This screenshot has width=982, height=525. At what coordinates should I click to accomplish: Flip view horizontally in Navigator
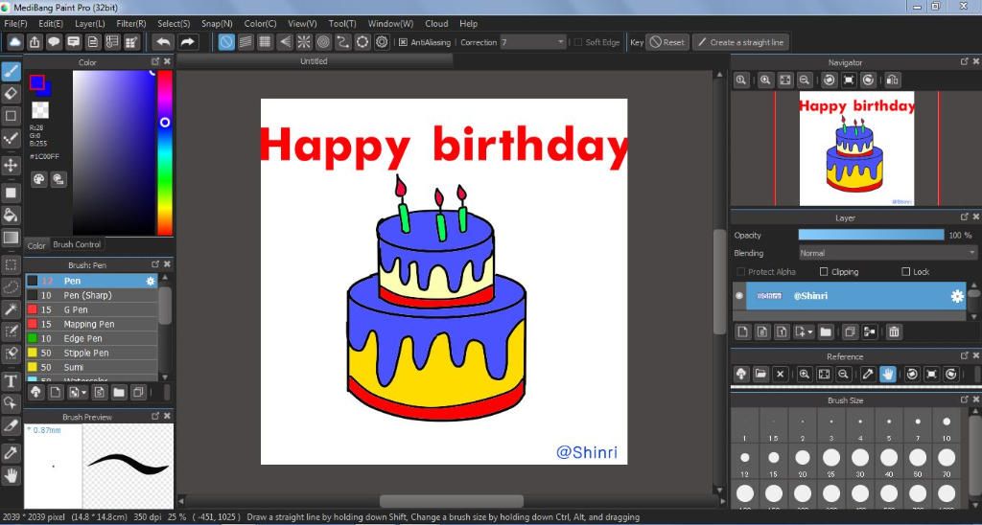point(893,80)
